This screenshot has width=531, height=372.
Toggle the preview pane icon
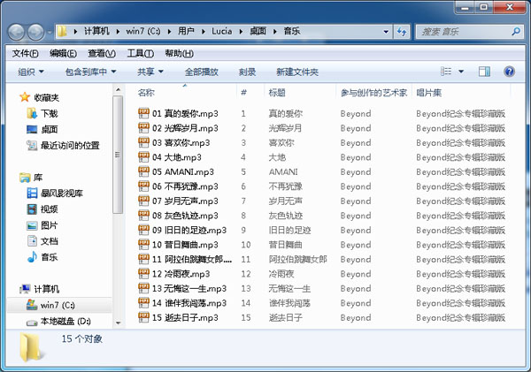(484, 72)
